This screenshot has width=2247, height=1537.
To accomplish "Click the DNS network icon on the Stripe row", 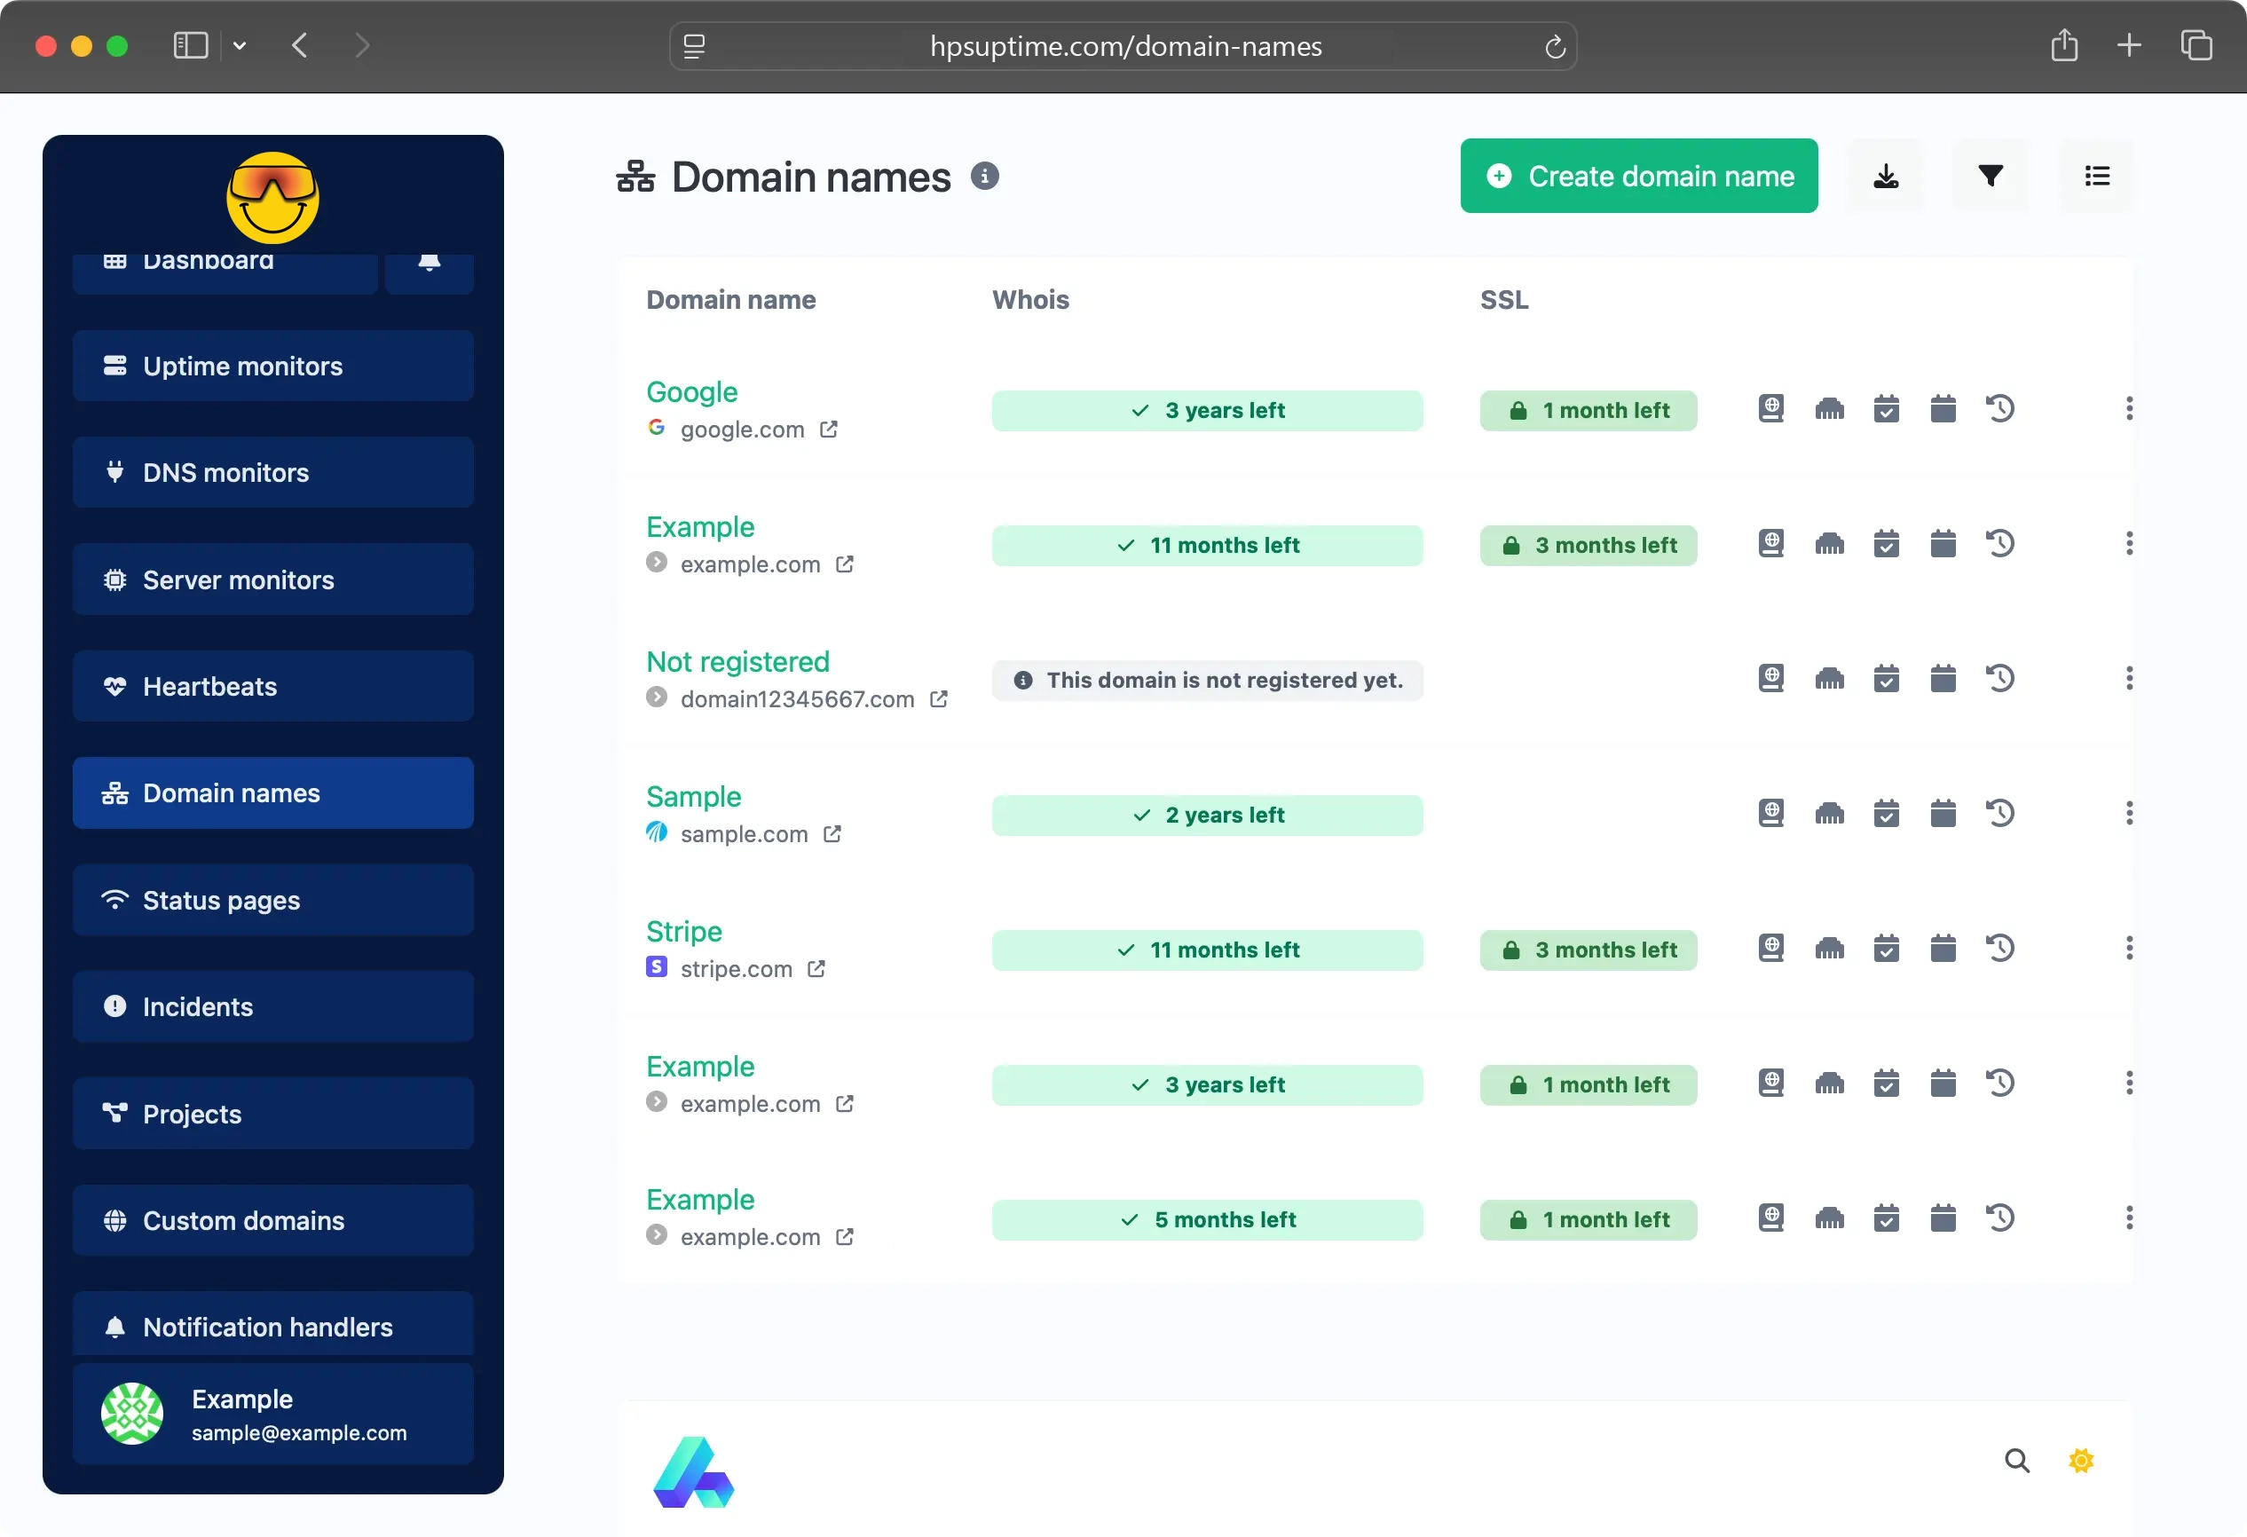I will [1830, 950].
